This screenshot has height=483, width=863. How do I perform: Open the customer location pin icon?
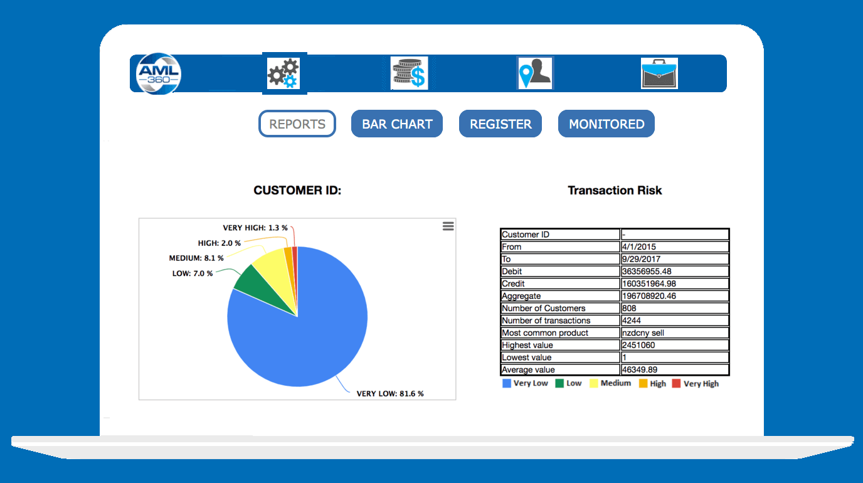[x=535, y=73]
